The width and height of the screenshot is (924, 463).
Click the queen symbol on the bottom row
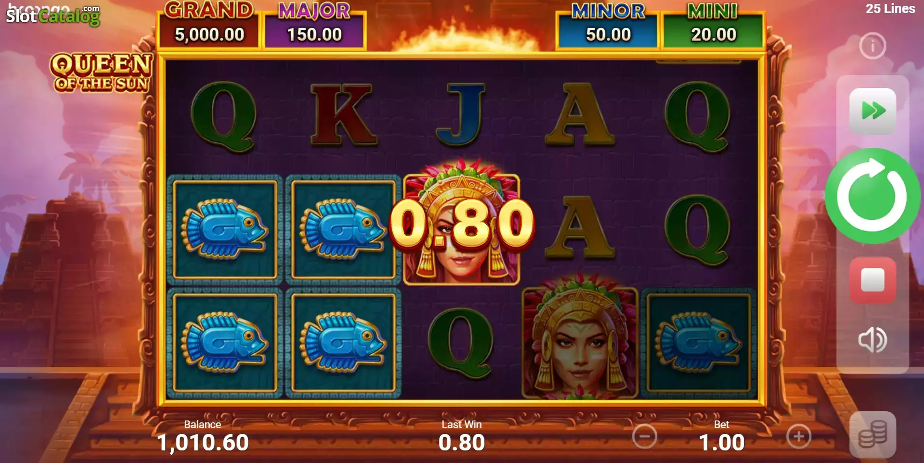coord(580,339)
